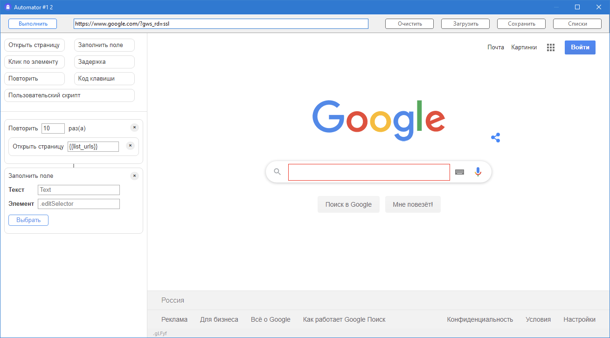Add a Пользовательский скрипт action
Image resolution: width=610 pixels, height=338 pixels.
point(69,95)
